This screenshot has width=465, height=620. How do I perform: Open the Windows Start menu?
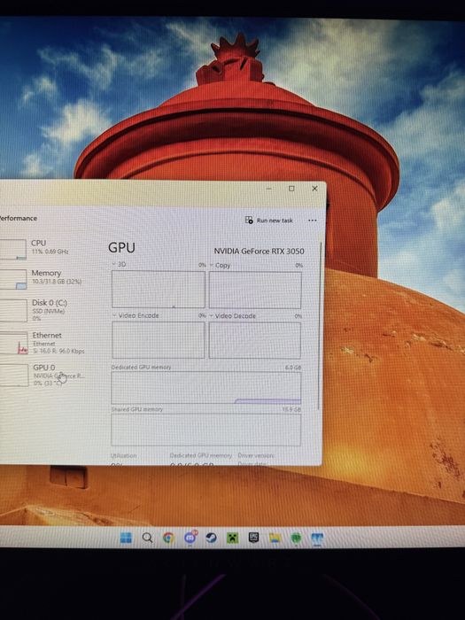coord(126,538)
